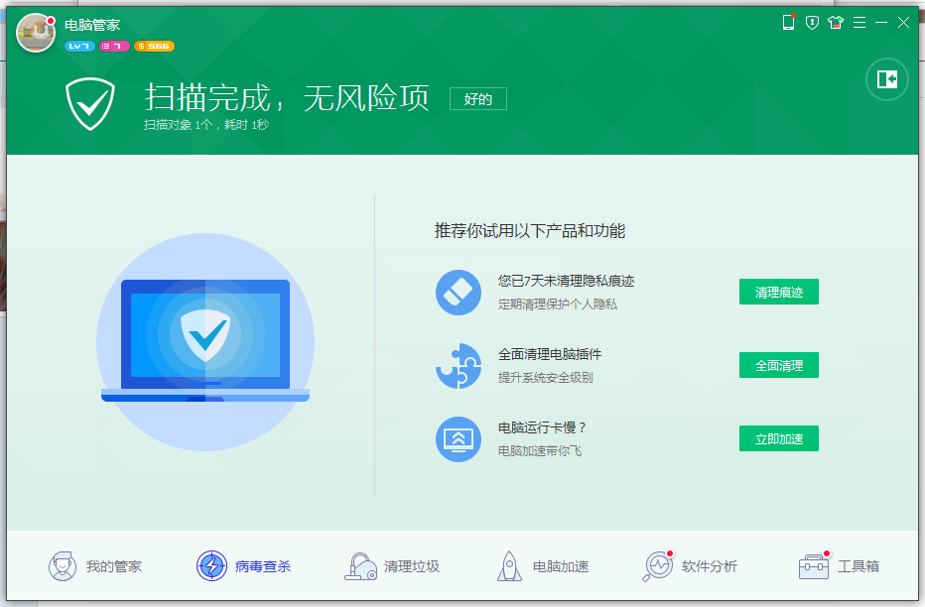The width and height of the screenshot is (925, 607).
Task: Minimize the 电脑管家 window
Action: coord(881,23)
